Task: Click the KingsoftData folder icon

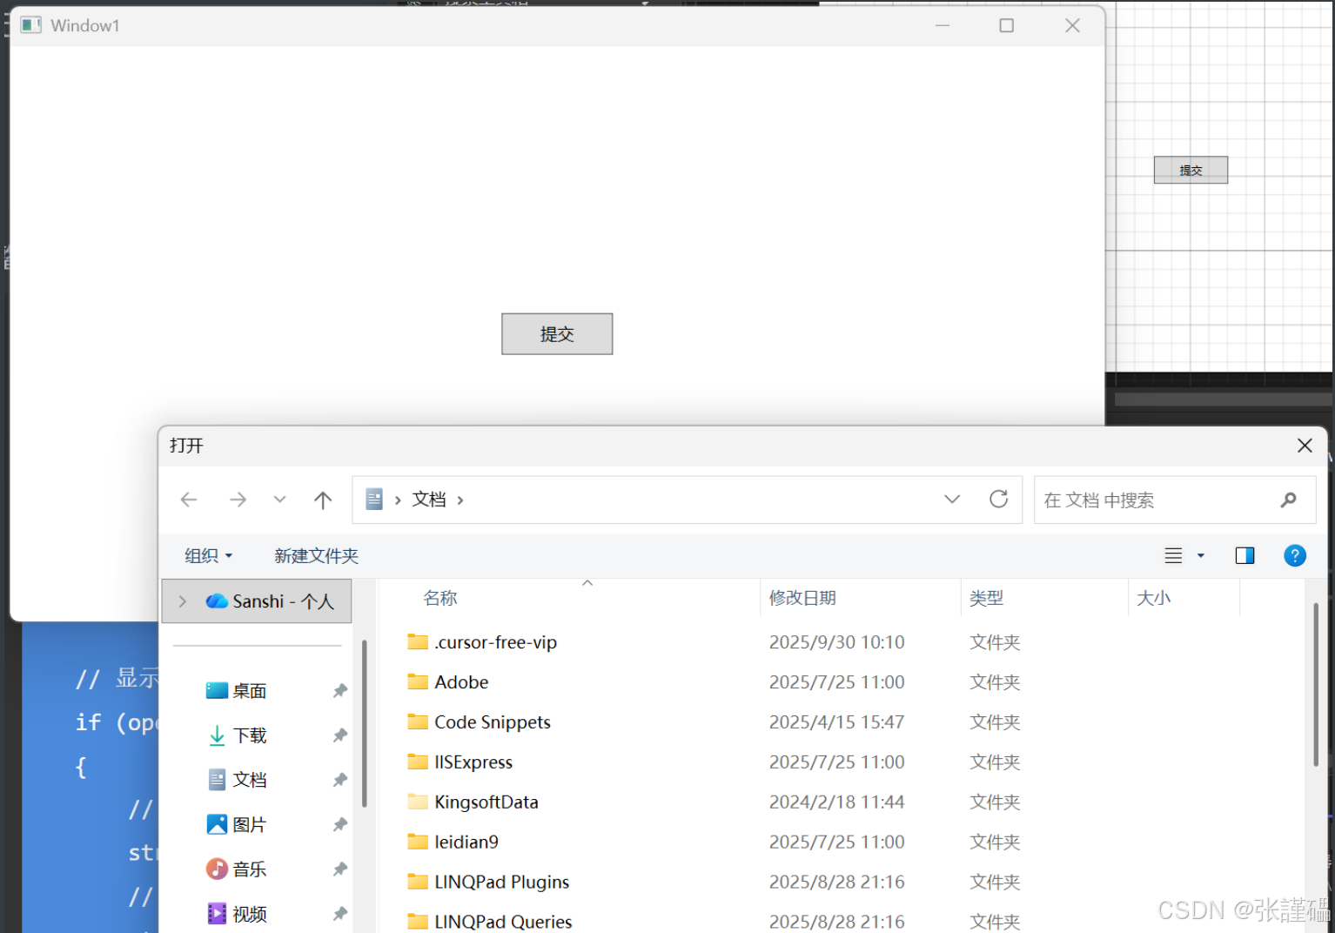Action: coord(418,802)
